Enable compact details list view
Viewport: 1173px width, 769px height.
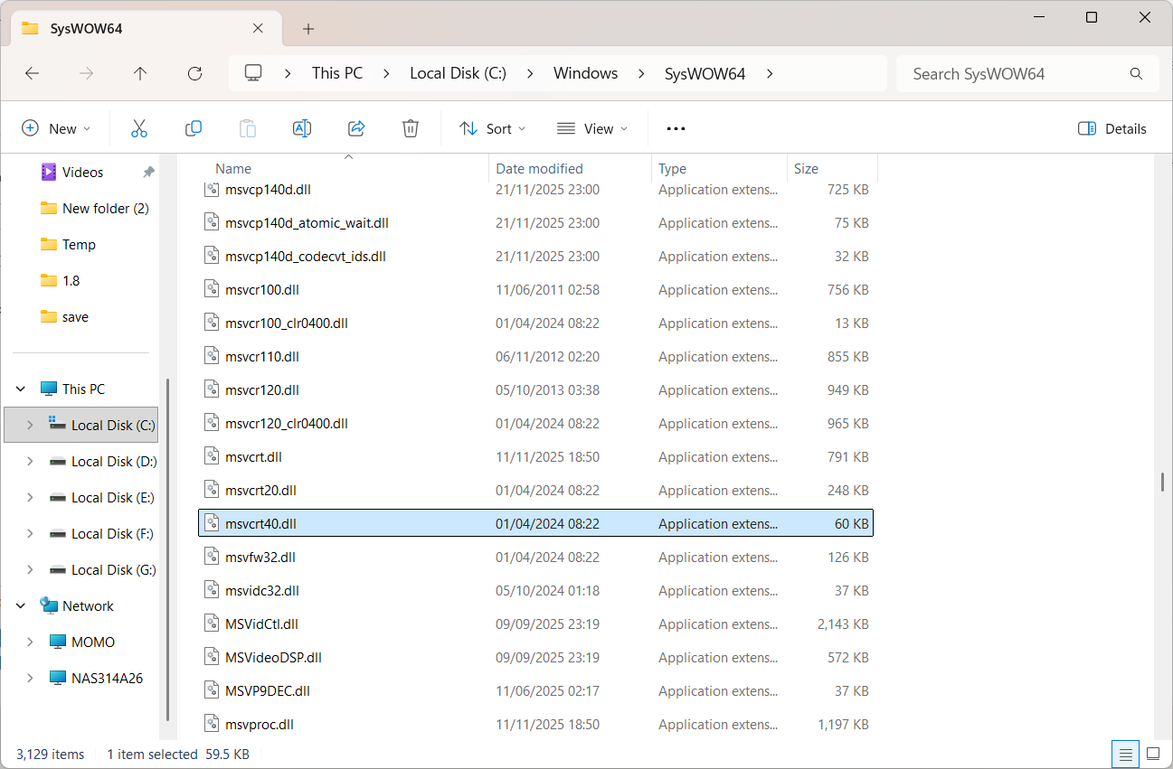click(1125, 754)
